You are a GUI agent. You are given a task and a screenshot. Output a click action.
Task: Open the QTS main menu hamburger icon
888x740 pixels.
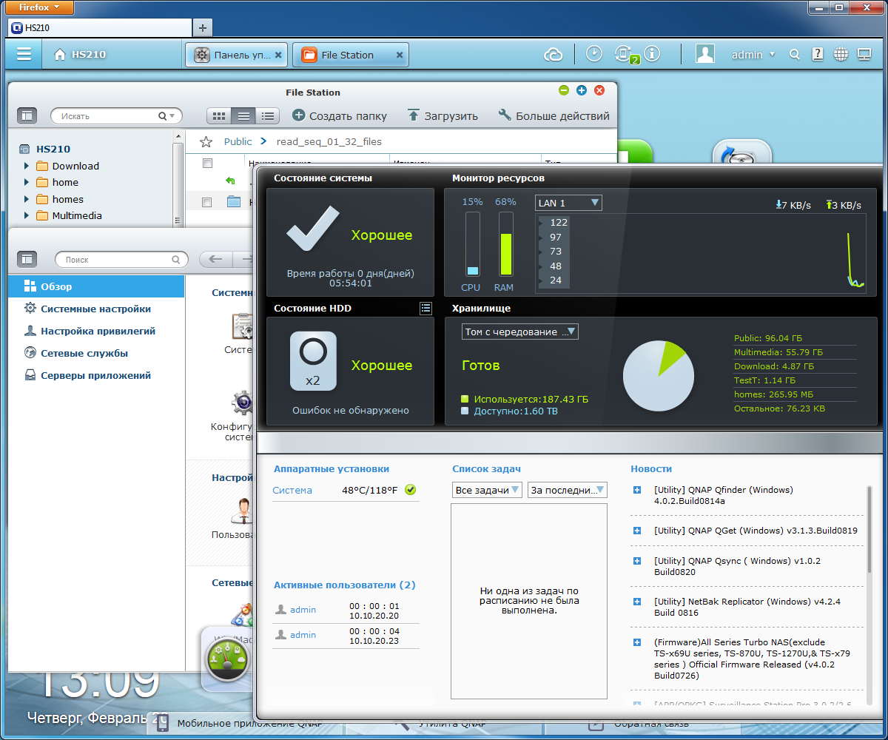(x=24, y=54)
